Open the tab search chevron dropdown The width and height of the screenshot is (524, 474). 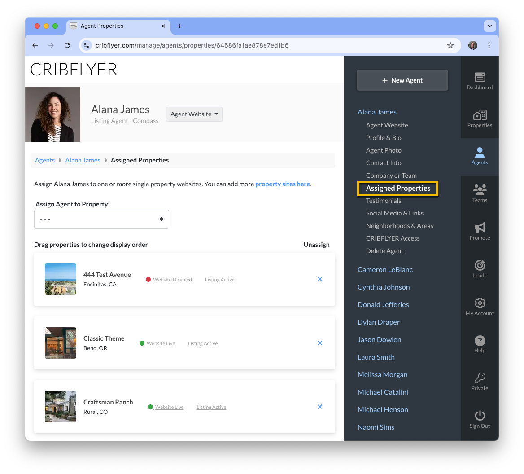pyautogui.click(x=489, y=26)
